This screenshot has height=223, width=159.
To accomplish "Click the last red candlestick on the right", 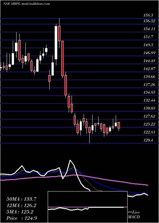I will (119, 125).
